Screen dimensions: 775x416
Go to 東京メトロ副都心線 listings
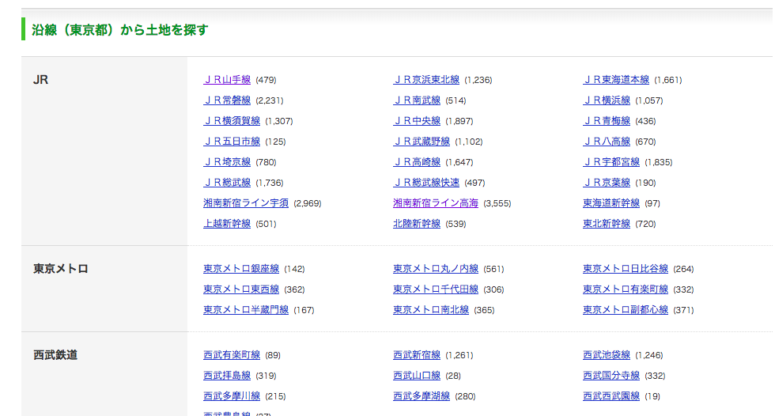point(626,310)
